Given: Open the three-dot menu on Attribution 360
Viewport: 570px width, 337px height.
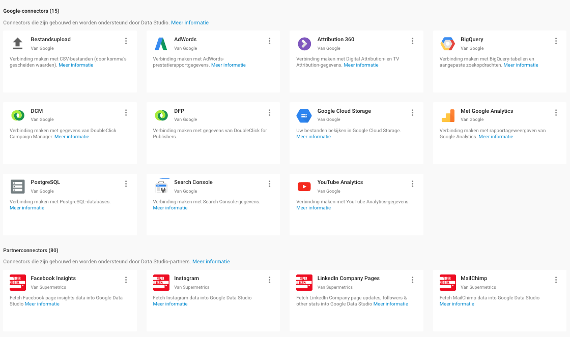Looking at the screenshot, I should click(x=413, y=41).
